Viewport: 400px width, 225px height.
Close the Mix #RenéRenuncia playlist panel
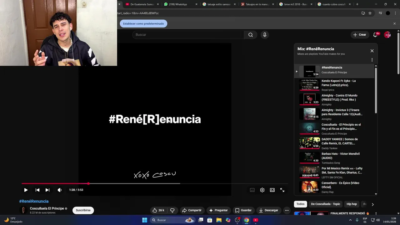pyautogui.click(x=372, y=51)
